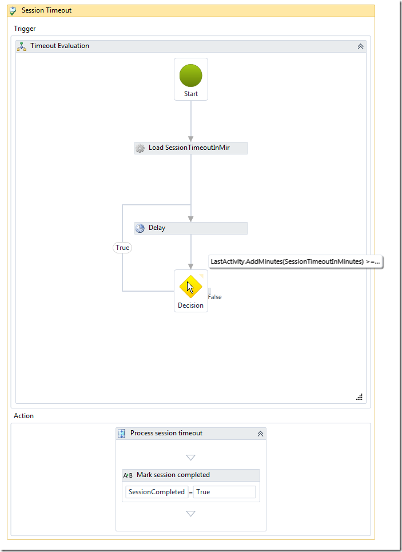Click the Timeout Evaluation title text
This screenshot has width=402, height=552.
tap(59, 46)
